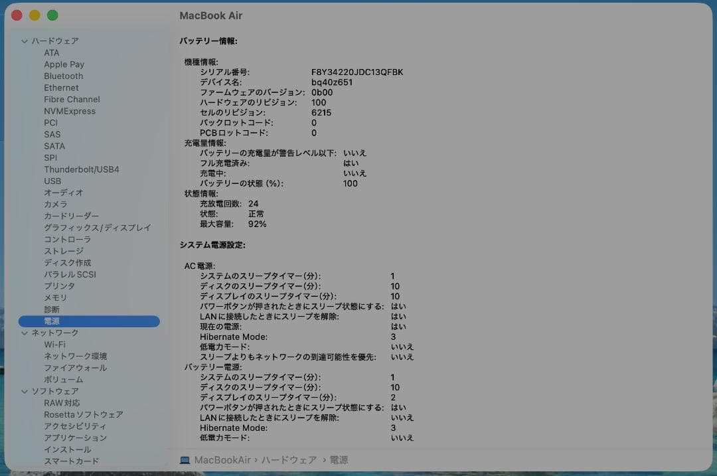This screenshot has height=476, width=717.
Task: Collapse the ハードウェア section in the sidebar
Action: coord(25,40)
